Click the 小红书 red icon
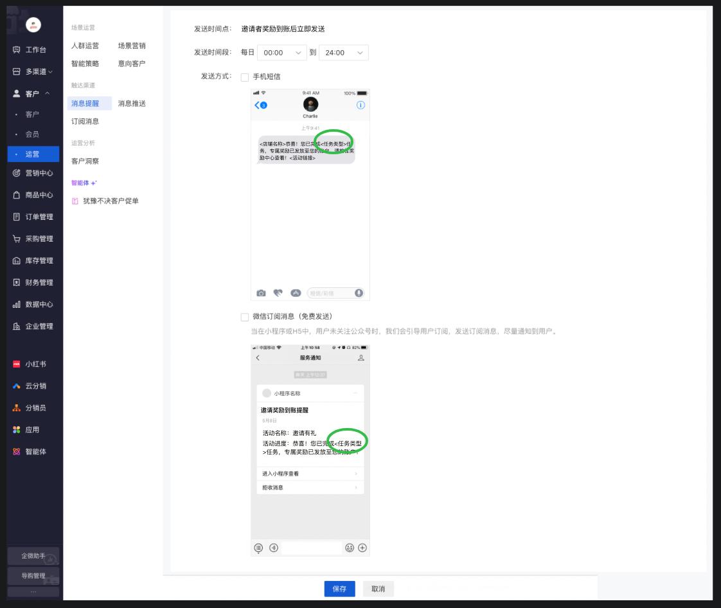Image resolution: width=721 pixels, height=608 pixels. click(17, 364)
